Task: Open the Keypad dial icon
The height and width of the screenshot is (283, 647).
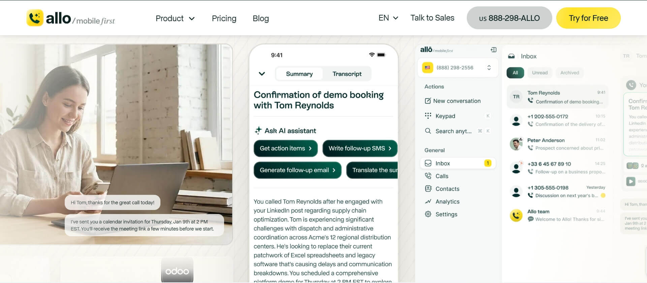Action: pos(428,116)
